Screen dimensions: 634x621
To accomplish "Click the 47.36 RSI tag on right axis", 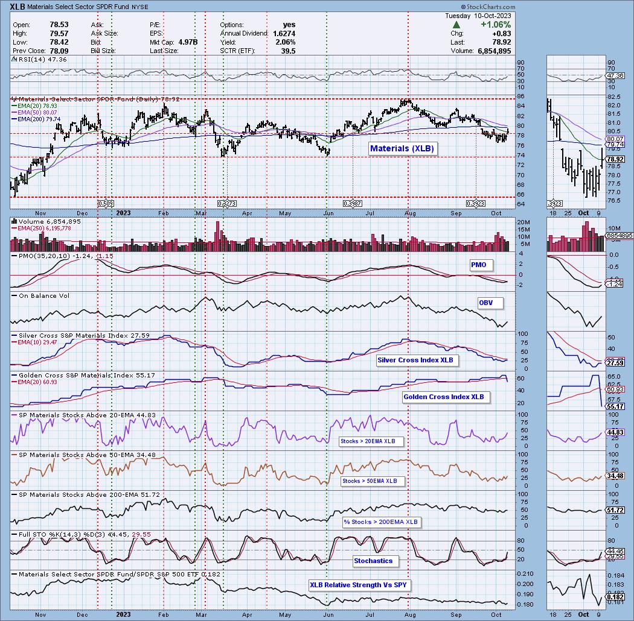I will click(616, 76).
